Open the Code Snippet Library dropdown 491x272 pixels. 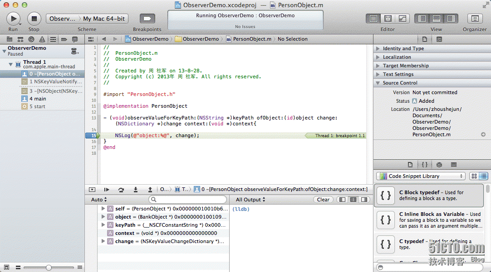point(421,176)
